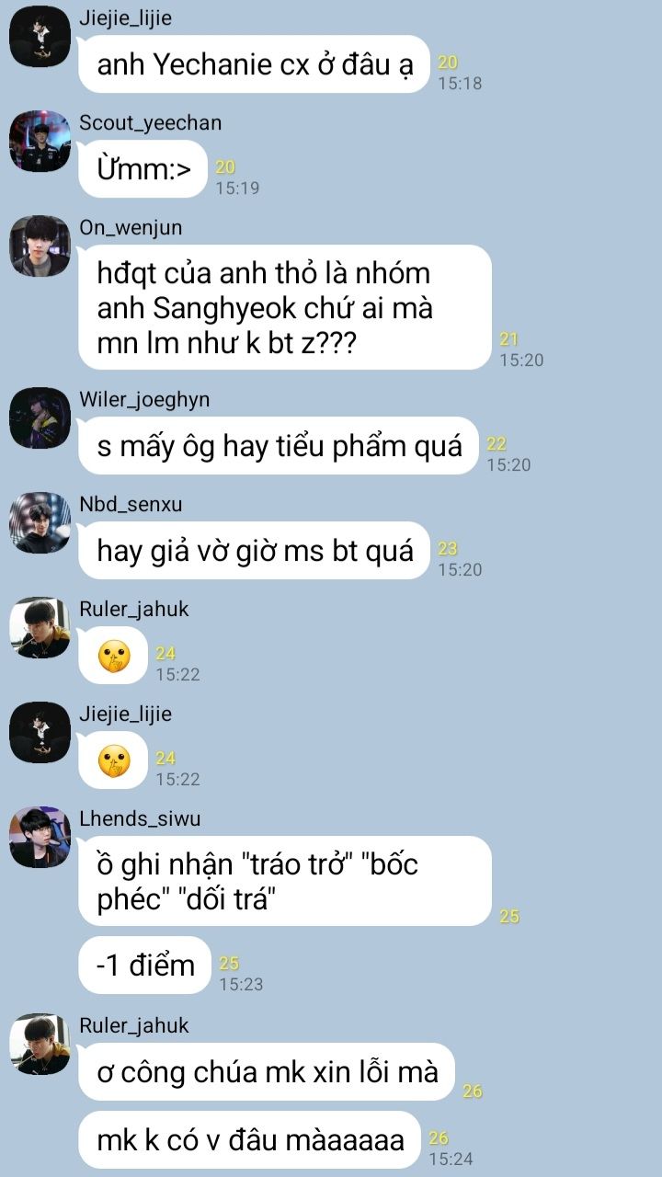Select the shushing emoji from Jiejie_lijie

[113, 760]
